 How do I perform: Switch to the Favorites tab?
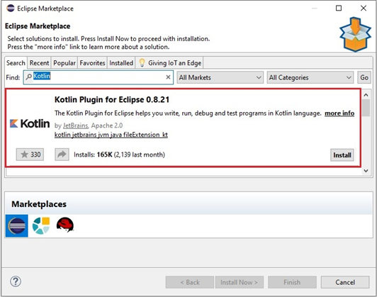click(x=92, y=63)
